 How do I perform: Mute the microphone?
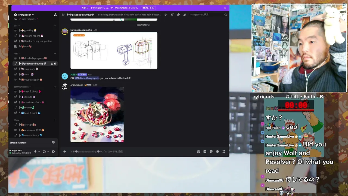point(35,152)
